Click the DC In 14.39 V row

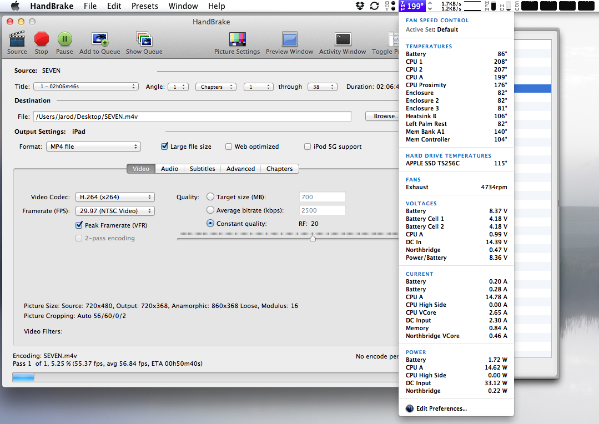[x=456, y=242]
